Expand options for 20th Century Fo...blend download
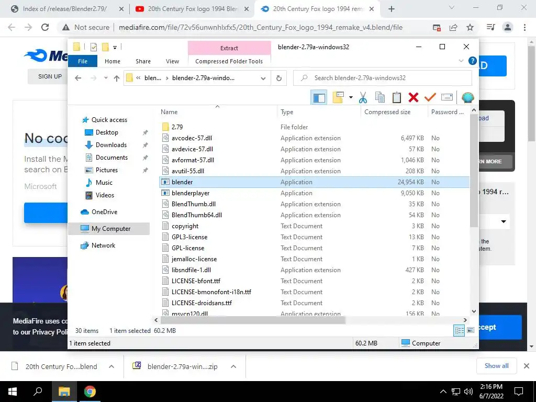The image size is (536, 402). click(x=111, y=366)
